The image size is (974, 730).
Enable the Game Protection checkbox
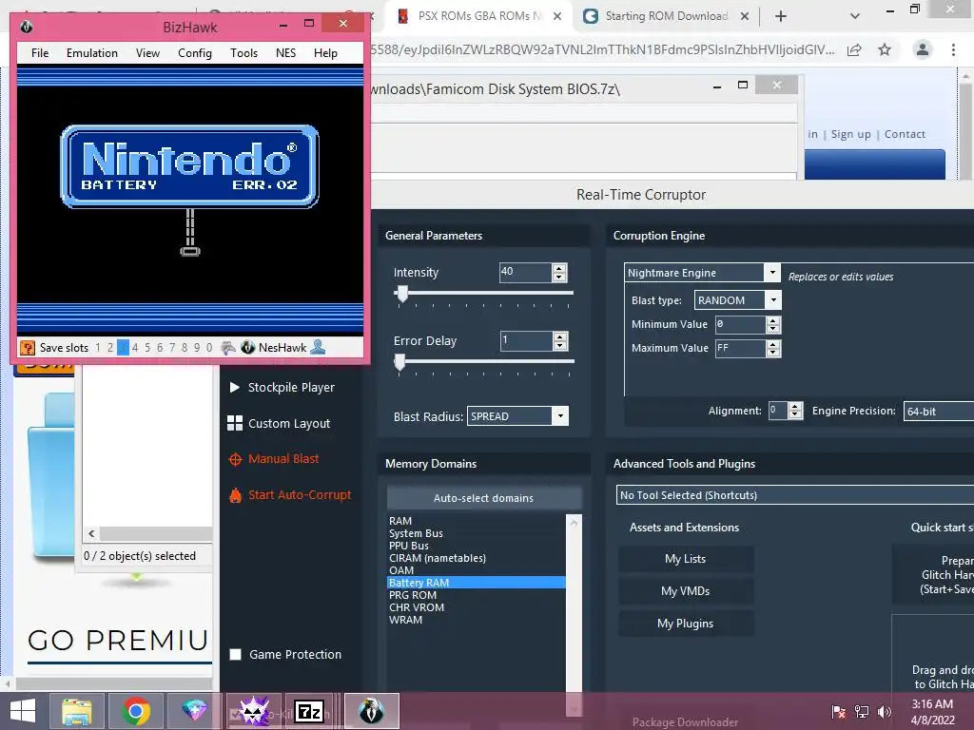[236, 654]
